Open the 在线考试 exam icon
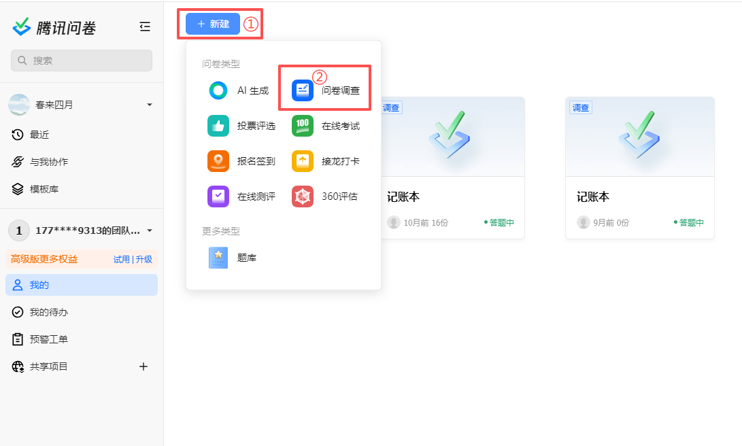This screenshot has height=446, width=742. (303, 126)
